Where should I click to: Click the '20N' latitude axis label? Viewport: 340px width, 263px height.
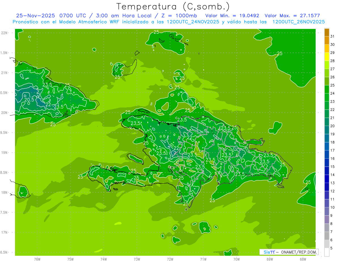(4, 113)
